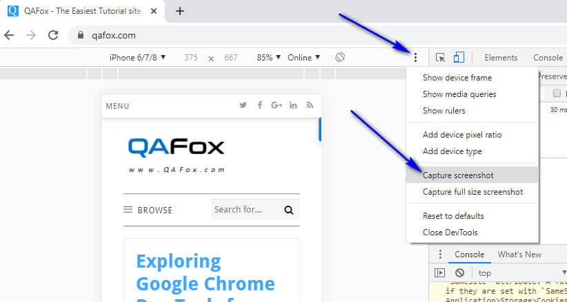Screen dimensions: 567x302
Task: Click the height field showing 667
Action: point(230,57)
